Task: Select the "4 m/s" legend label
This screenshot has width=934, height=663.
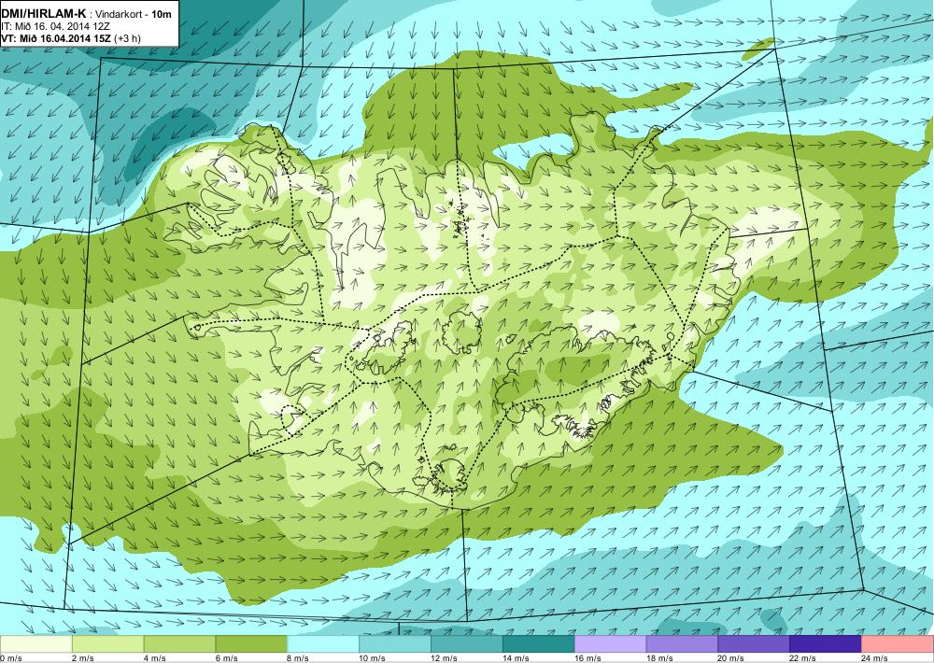Action: click(x=155, y=658)
